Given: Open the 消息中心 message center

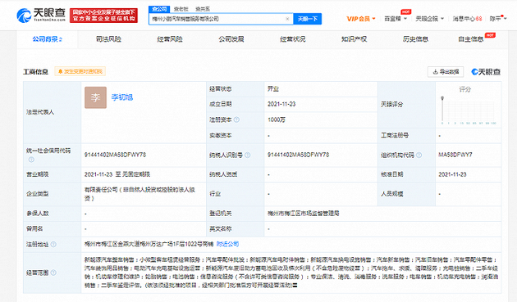Looking at the screenshot, I should click(x=467, y=19).
